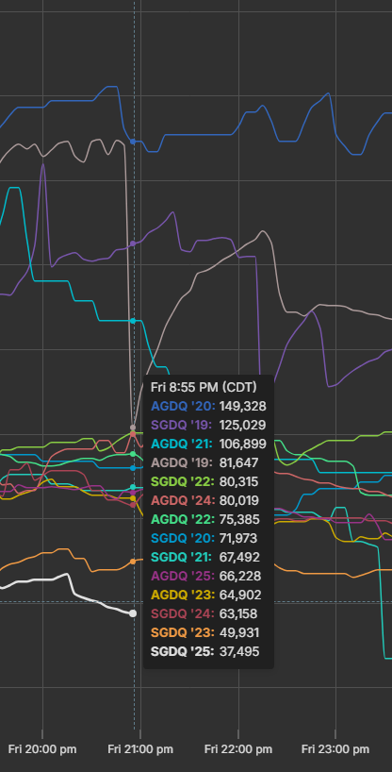Select the 'AGDQ '24: 80,019' tooltip row

tap(204, 500)
